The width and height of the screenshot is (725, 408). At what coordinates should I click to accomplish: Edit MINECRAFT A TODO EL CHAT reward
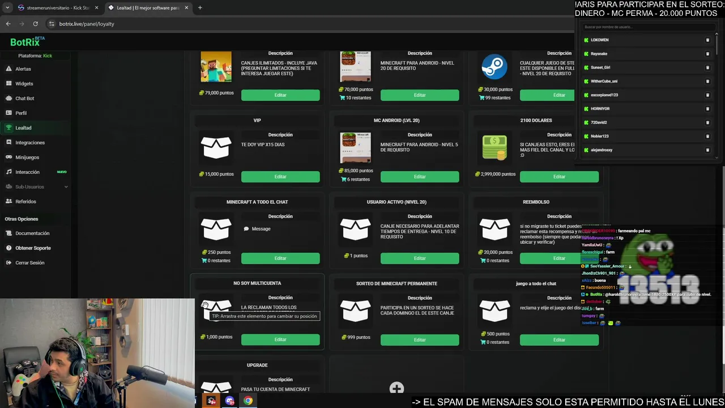pyautogui.click(x=280, y=258)
